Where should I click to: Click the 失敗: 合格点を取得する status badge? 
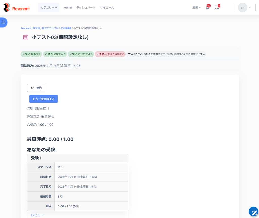click(110, 54)
